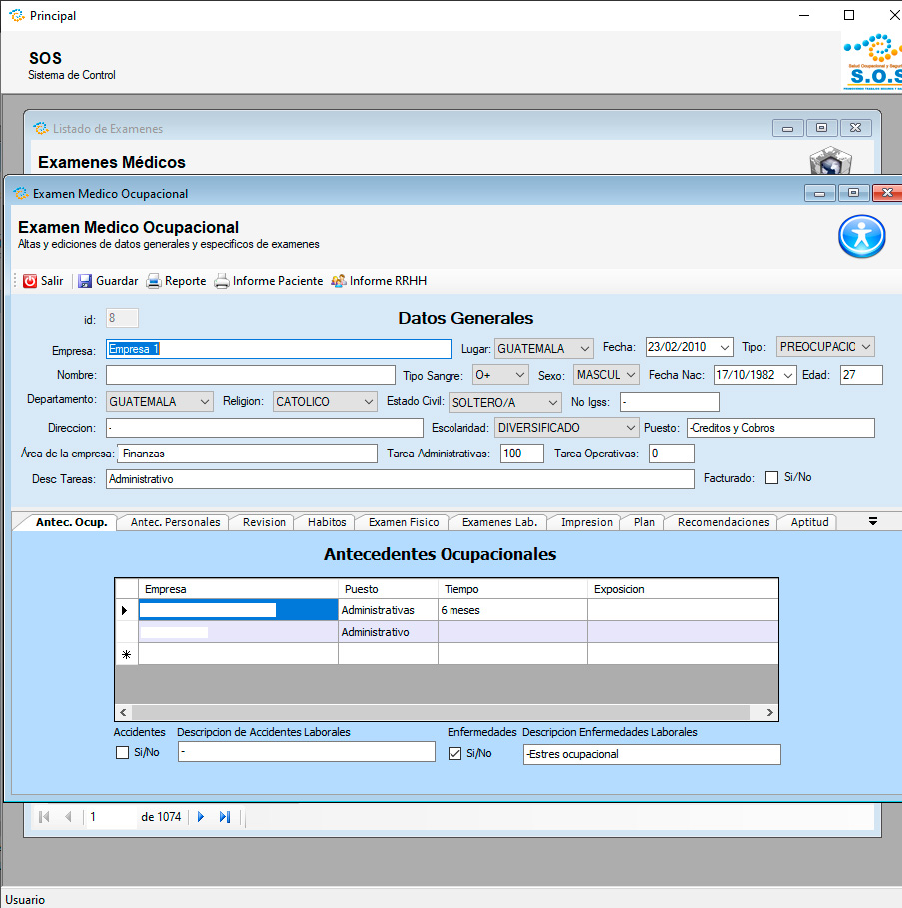Viewport: 902px width, 908px height.
Task: Open the Religion CATOLICO dropdown
Action: [369, 402]
